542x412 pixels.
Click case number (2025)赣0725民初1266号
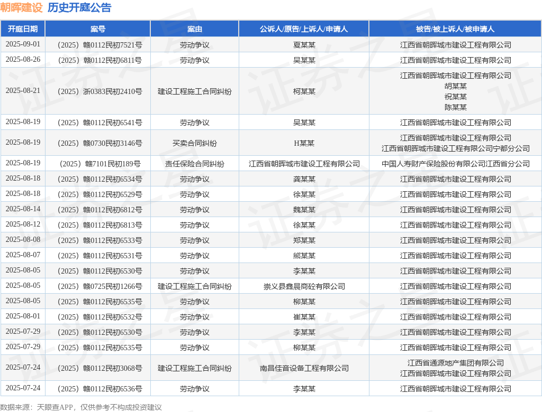tap(100, 286)
